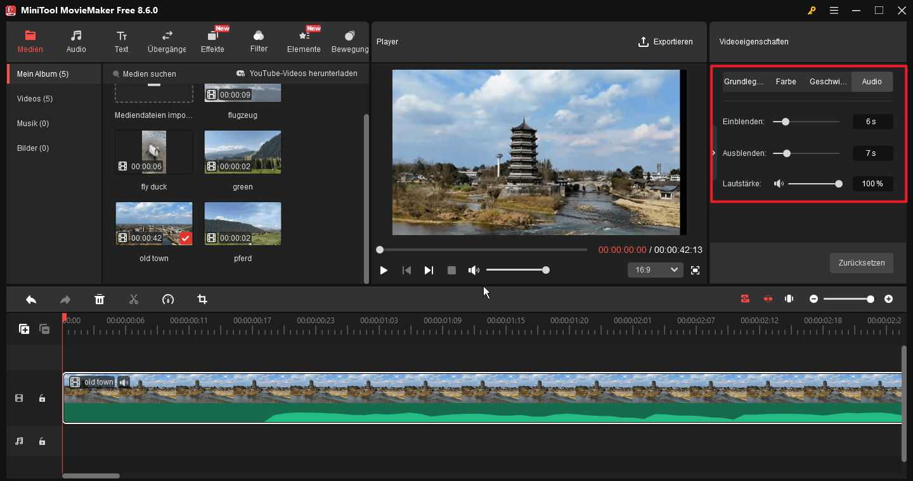913x481 pixels.
Task: Delete the selected clip with the trash icon
Action: click(x=99, y=298)
